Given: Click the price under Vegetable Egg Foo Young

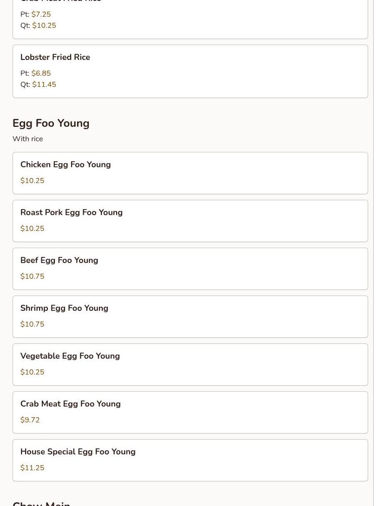Looking at the screenshot, I should [x=32, y=372].
